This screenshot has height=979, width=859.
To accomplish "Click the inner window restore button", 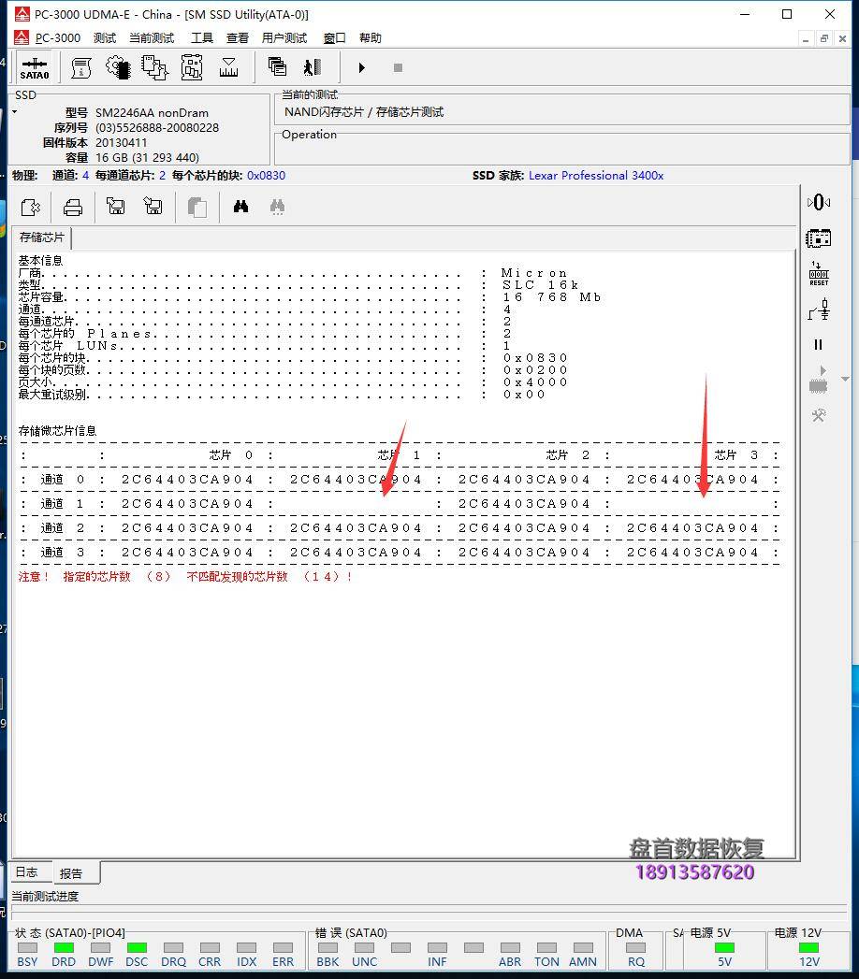I will point(824,38).
